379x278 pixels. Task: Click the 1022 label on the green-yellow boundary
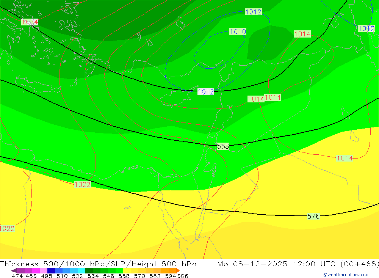82,184
